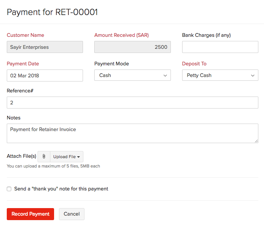This screenshot has width=264, height=225.
Task: Click the Notes resize handle corner
Action: [256, 141]
